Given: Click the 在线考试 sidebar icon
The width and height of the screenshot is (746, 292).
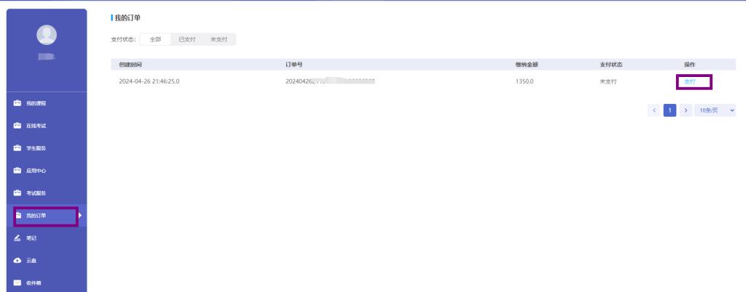Looking at the screenshot, I should 18,126.
